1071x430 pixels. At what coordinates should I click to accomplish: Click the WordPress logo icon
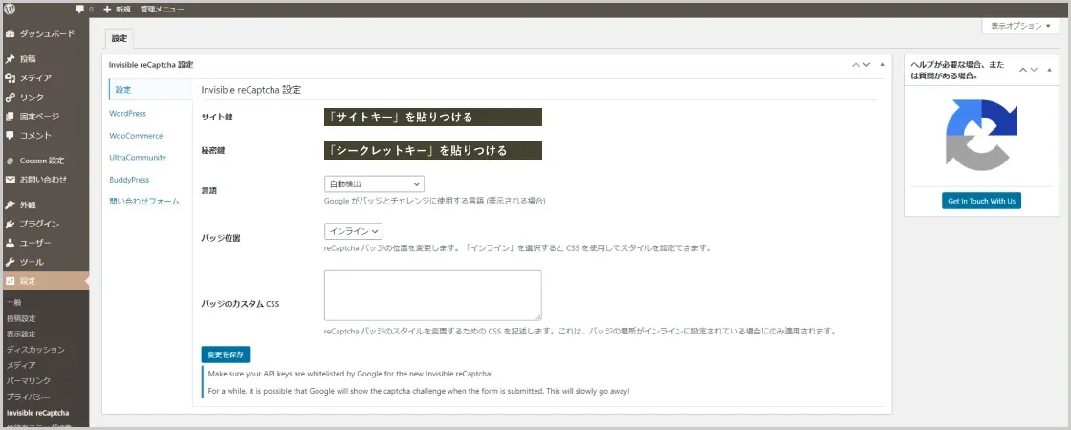pyautogui.click(x=9, y=9)
